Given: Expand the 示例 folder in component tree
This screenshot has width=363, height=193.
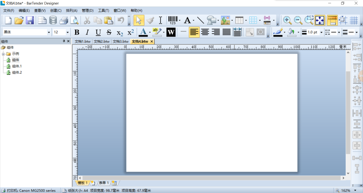Looking at the screenshot, I should pyautogui.click(x=3, y=54).
